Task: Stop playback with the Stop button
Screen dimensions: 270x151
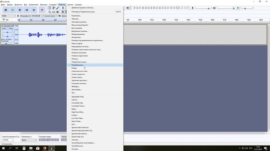Action: point(20,10)
